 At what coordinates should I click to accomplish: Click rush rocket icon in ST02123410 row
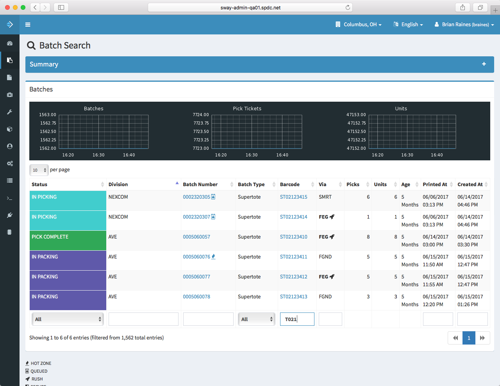pyautogui.click(x=332, y=237)
